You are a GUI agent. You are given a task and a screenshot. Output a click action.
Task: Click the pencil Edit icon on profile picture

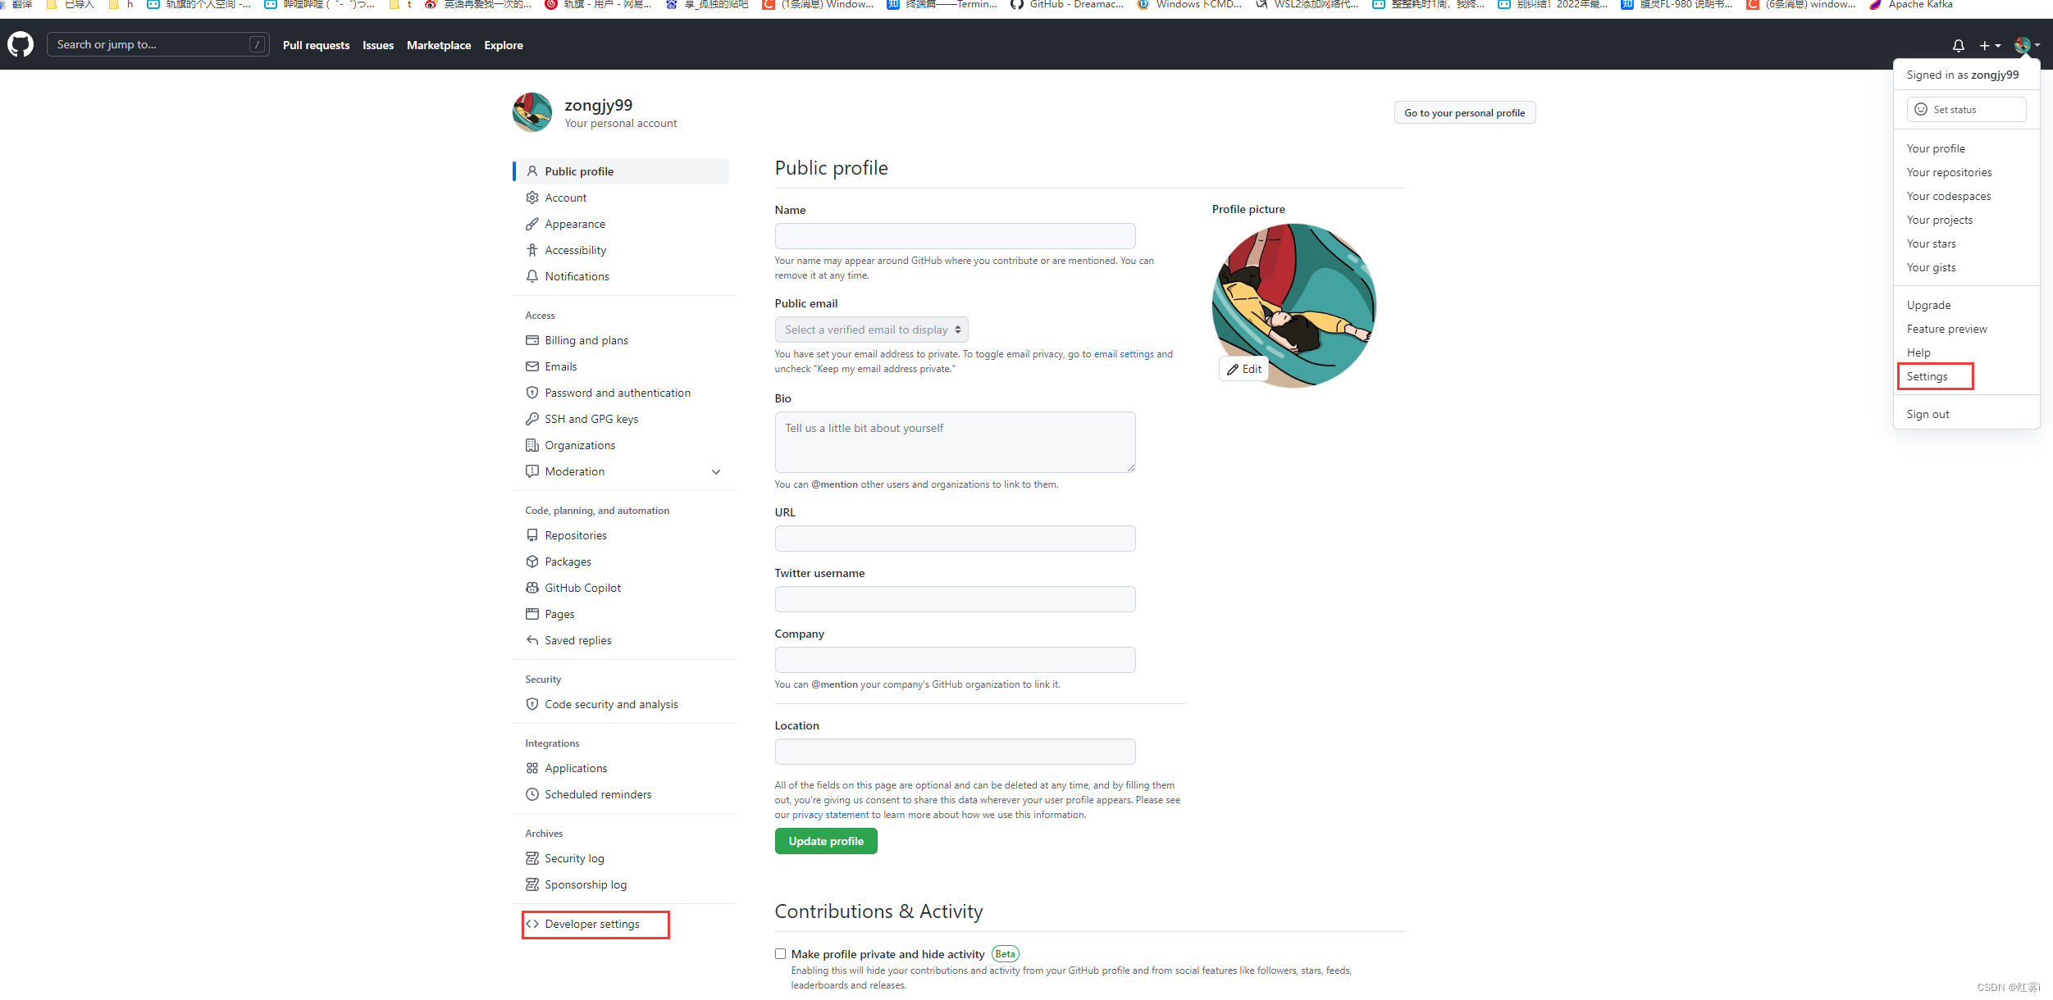tap(1233, 370)
